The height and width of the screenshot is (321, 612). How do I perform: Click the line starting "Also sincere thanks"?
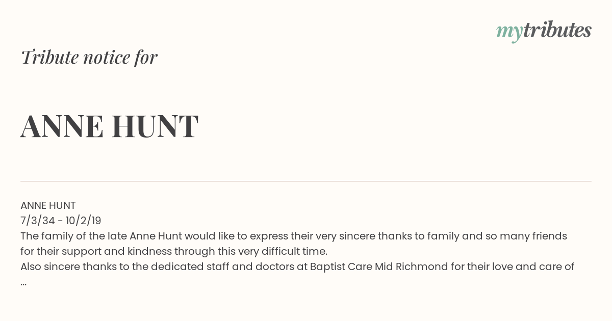pyautogui.click(x=297, y=266)
